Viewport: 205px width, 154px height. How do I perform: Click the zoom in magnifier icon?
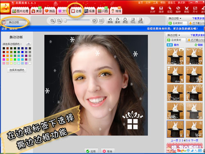point(52,21)
